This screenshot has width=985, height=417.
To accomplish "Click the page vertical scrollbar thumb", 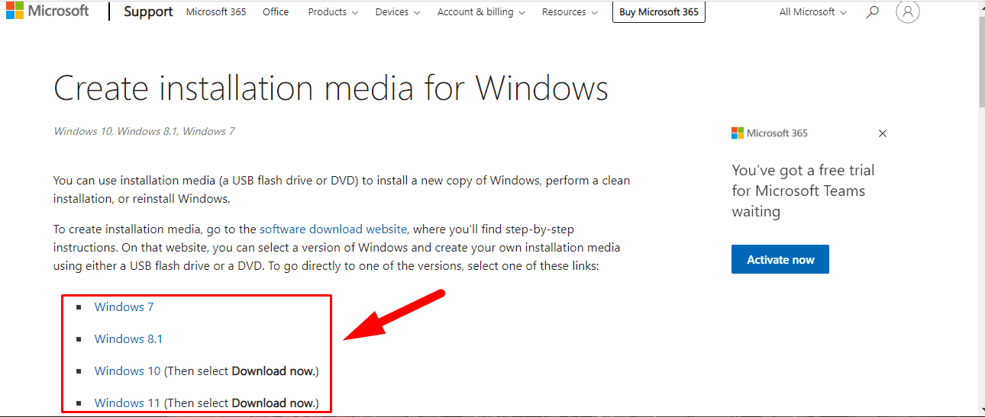I will 981,61.
